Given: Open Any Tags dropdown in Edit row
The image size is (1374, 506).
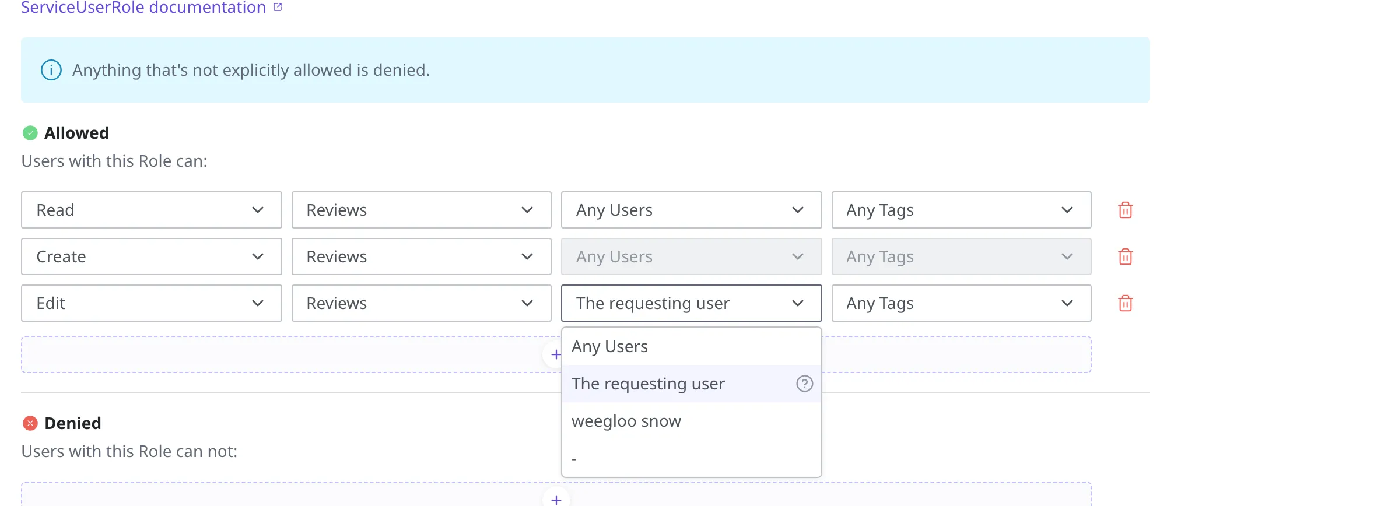Looking at the screenshot, I should (x=961, y=303).
